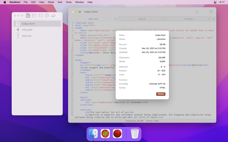This screenshot has width=228, height=142.
Task: Click the <body> tag on line 14
Action: point(79,60)
